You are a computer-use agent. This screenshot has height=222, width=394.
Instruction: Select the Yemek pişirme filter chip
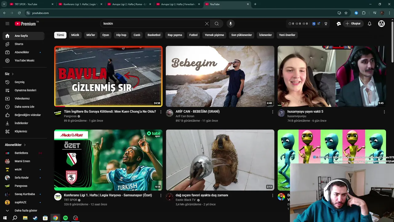[x=215, y=35]
